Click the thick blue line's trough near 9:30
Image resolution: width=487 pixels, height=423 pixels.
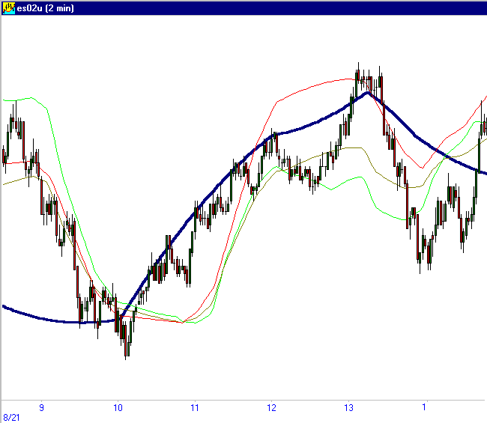click(81, 322)
